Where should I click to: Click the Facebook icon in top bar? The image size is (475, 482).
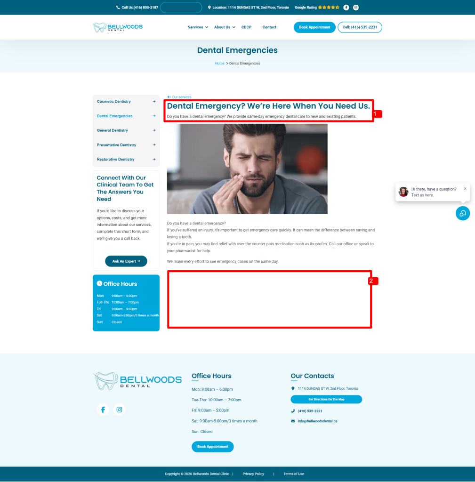click(x=346, y=8)
